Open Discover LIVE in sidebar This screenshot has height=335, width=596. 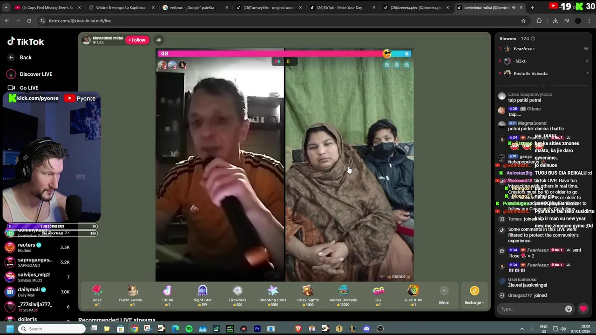point(29,74)
